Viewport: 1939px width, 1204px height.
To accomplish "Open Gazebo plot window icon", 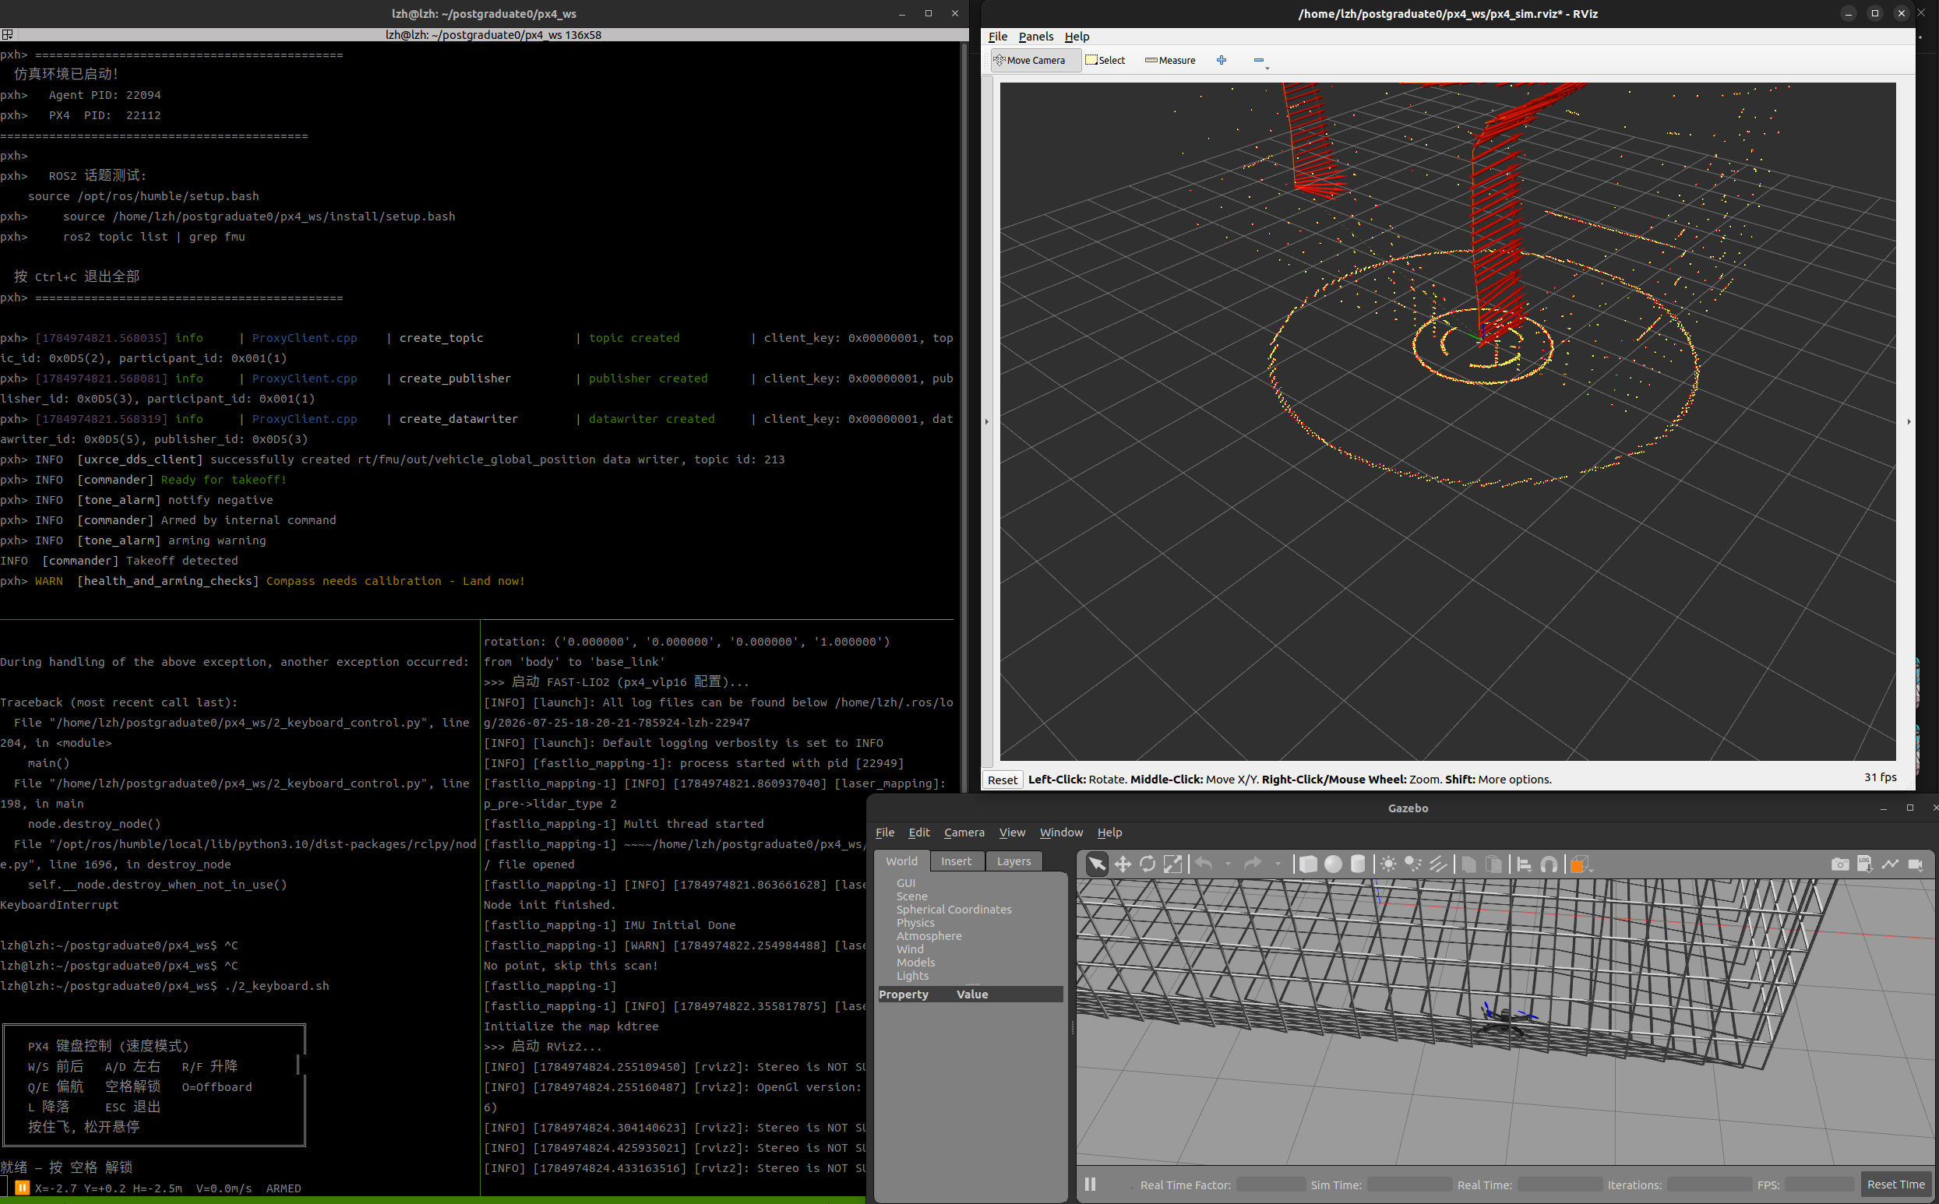I will pos(1890,864).
